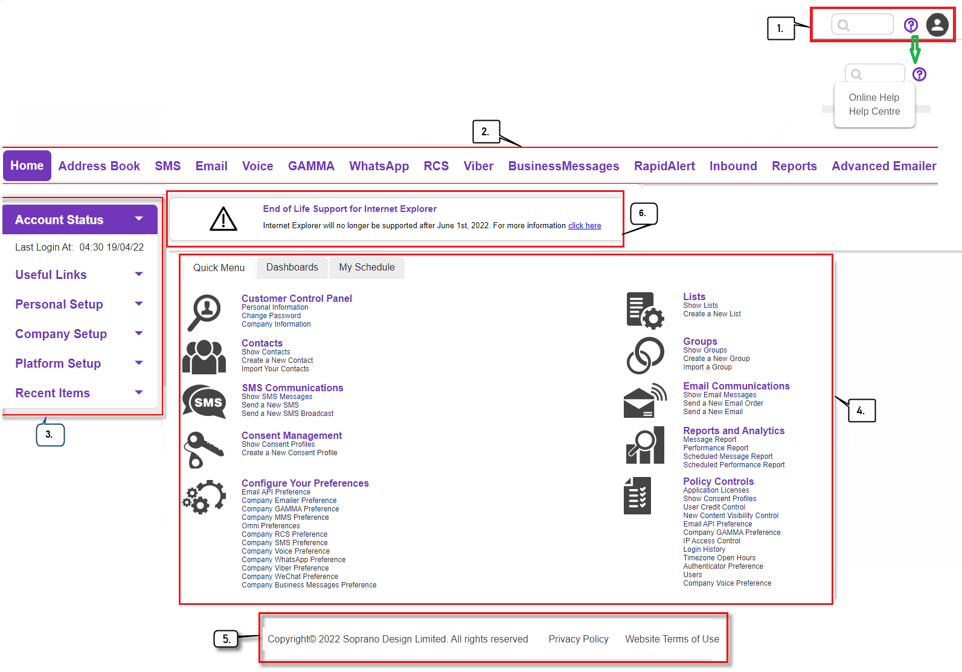Click the Groups interlocking rings icon
The image size is (962, 672).
[645, 355]
